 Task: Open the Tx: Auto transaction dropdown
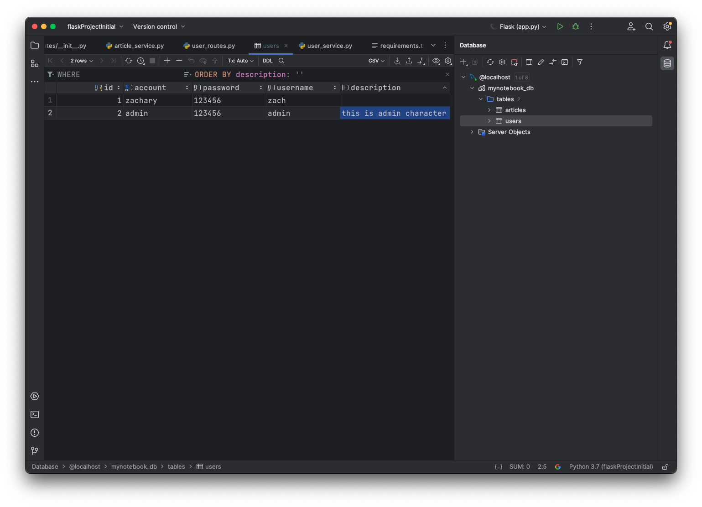click(240, 61)
